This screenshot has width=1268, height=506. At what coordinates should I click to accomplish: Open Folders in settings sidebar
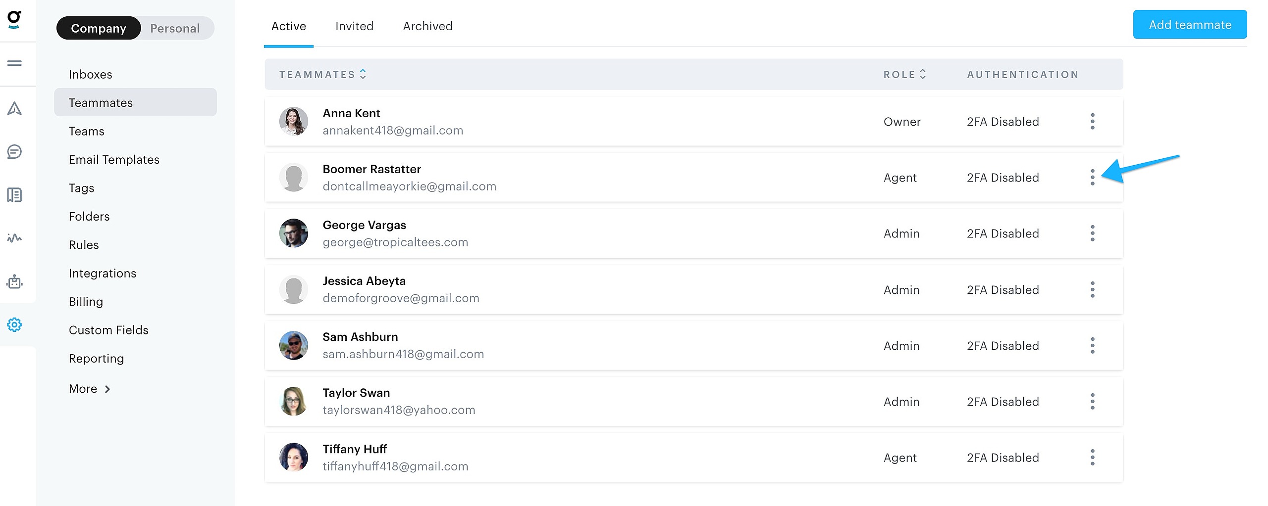click(x=89, y=216)
